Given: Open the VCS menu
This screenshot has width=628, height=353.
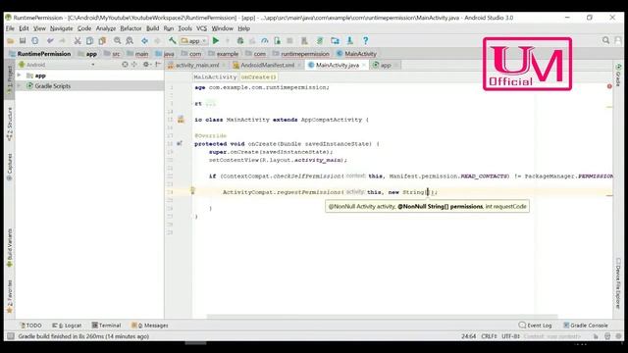Looking at the screenshot, I should tap(202, 28).
